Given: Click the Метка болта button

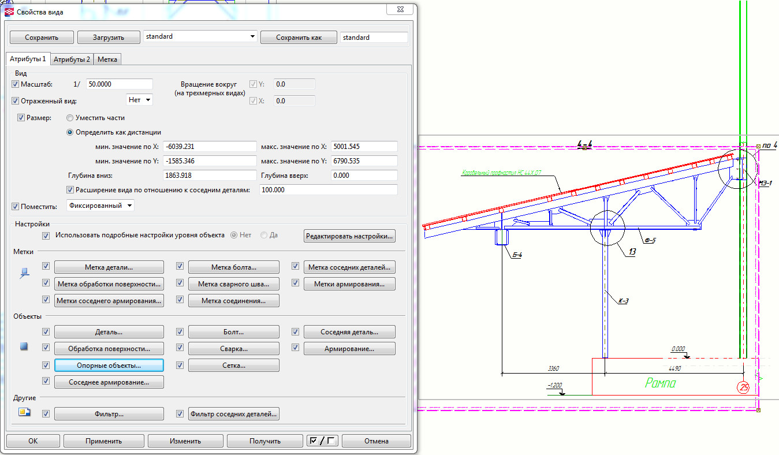Looking at the screenshot, I should 233,267.
